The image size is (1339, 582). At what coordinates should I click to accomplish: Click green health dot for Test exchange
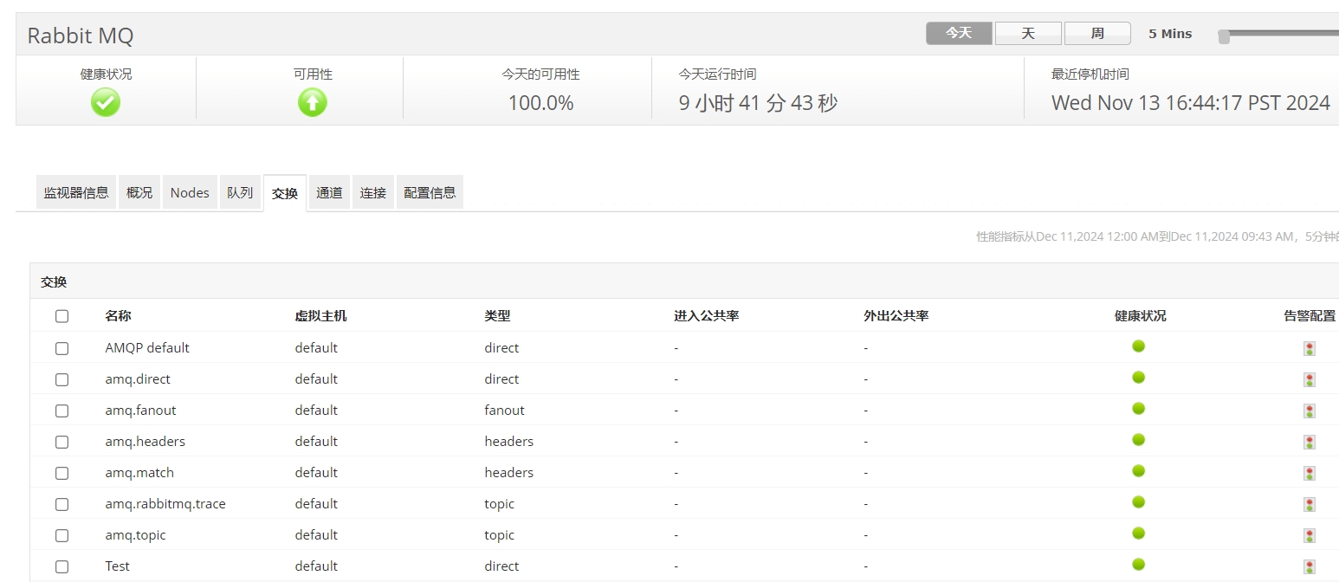[1139, 564]
